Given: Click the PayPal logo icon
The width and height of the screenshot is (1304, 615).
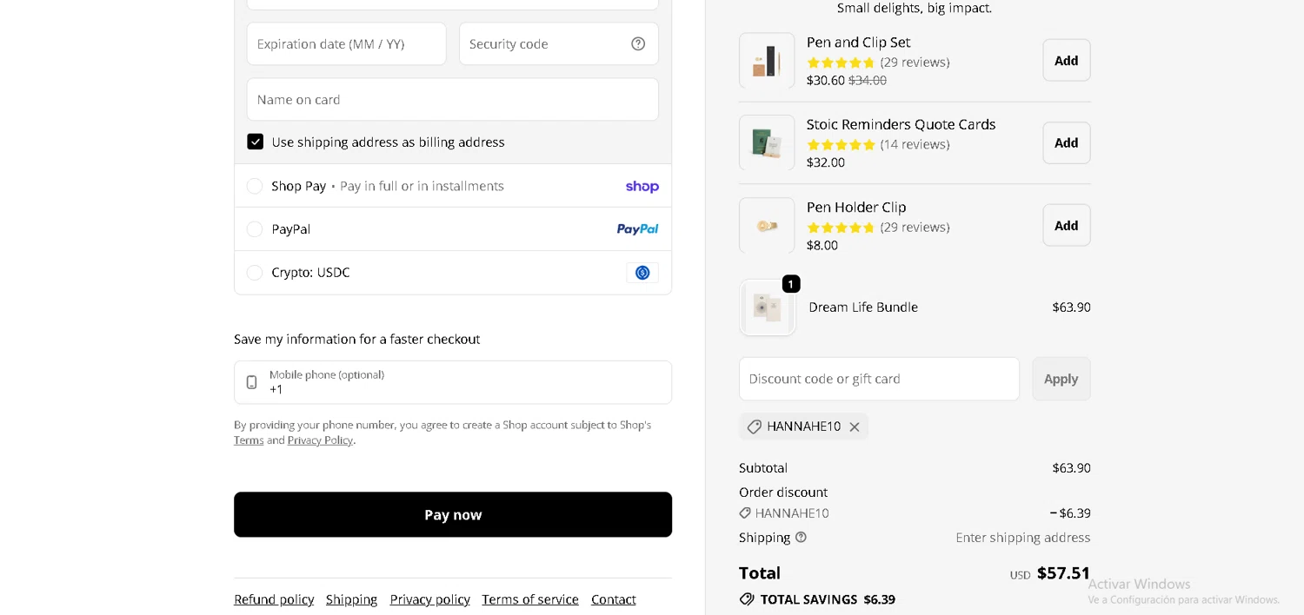Looking at the screenshot, I should coord(637,229).
